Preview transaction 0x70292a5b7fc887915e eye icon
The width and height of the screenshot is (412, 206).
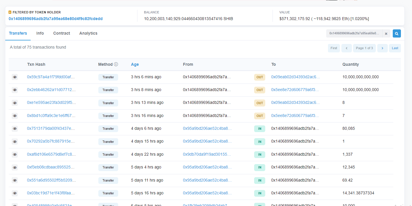(x=15, y=141)
